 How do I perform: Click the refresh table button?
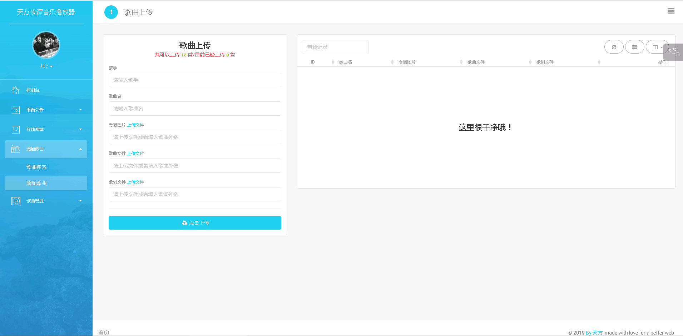coord(614,47)
